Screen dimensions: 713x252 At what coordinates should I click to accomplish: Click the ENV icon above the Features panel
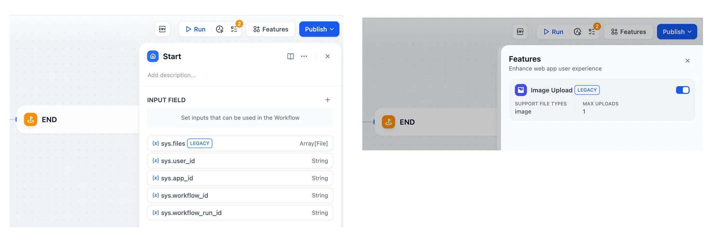[520, 32]
